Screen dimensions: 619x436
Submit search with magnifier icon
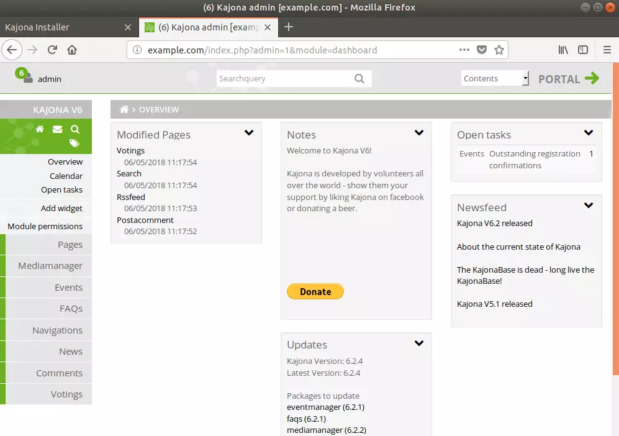359,79
